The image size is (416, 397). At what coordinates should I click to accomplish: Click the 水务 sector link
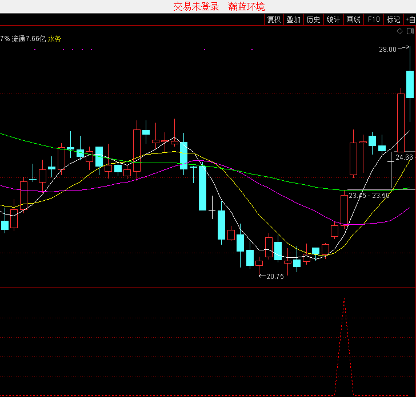(55, 39)
